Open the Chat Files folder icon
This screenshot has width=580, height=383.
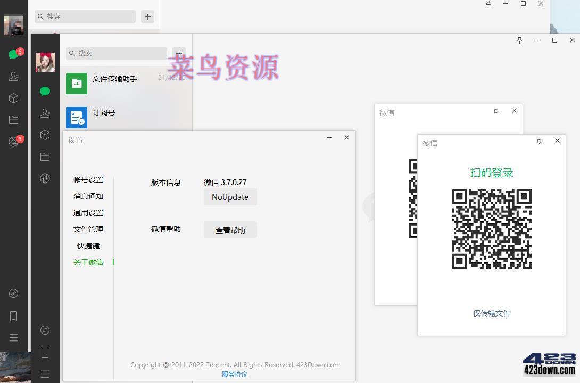(x=45, y=156)
